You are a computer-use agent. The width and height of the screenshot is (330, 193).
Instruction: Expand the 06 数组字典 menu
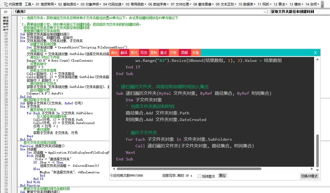point(158,4)
